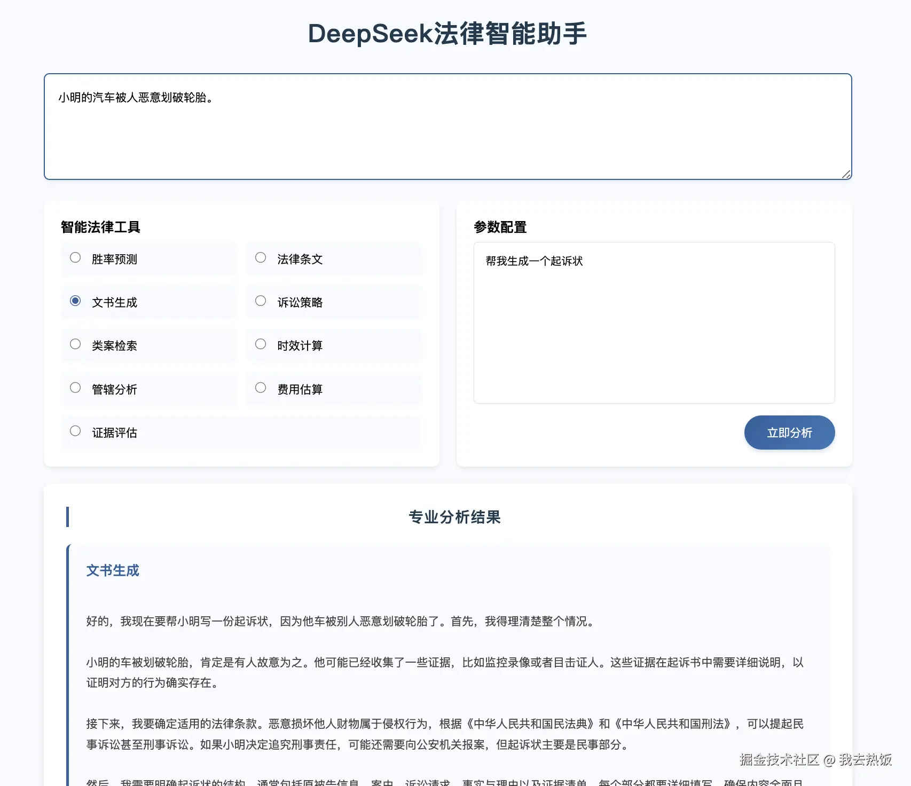
Task: Click the text area resize handle
Action: pyautogui.click(x=846, y=174)
